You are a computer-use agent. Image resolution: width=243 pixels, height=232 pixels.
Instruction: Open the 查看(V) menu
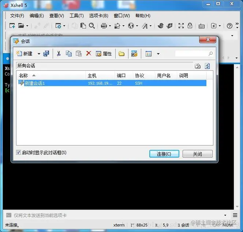tap(57, 16)
